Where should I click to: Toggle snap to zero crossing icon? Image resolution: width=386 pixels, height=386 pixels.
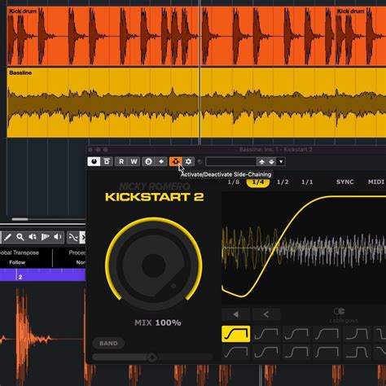pos(73,237)
